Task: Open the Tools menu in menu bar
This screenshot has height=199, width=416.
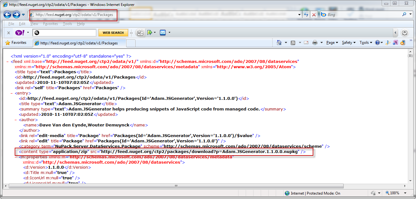Action: click(x=67, y=24)
